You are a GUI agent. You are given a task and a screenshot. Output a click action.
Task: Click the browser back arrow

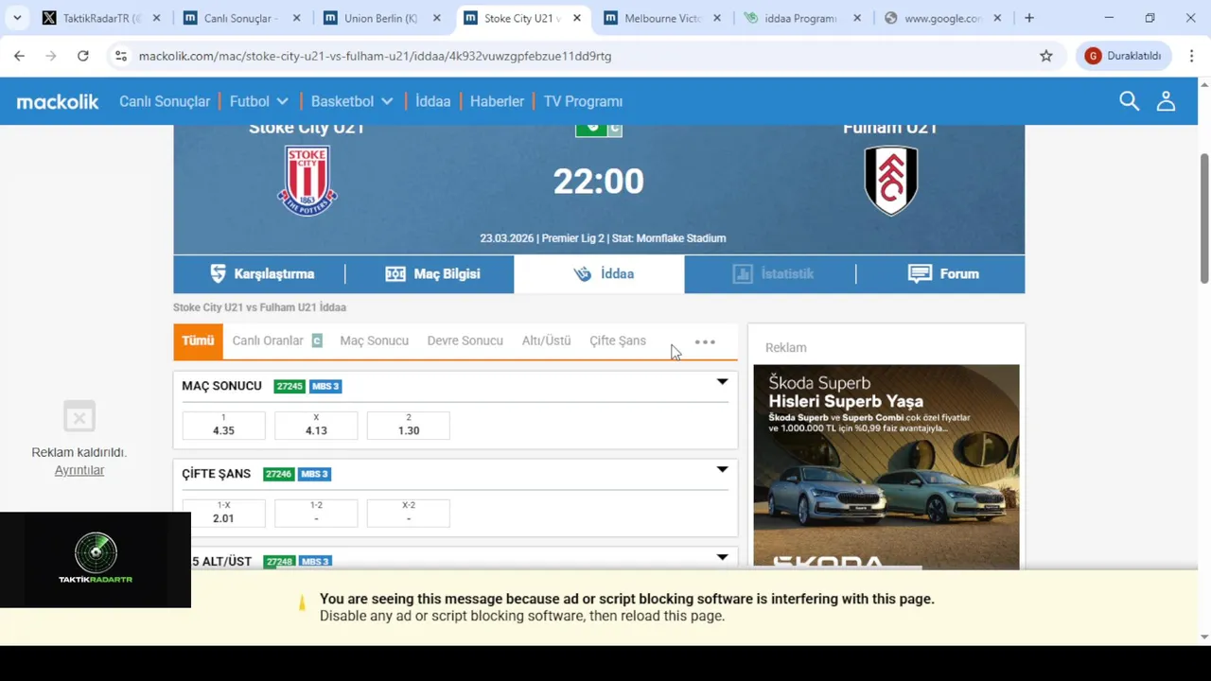19,56
